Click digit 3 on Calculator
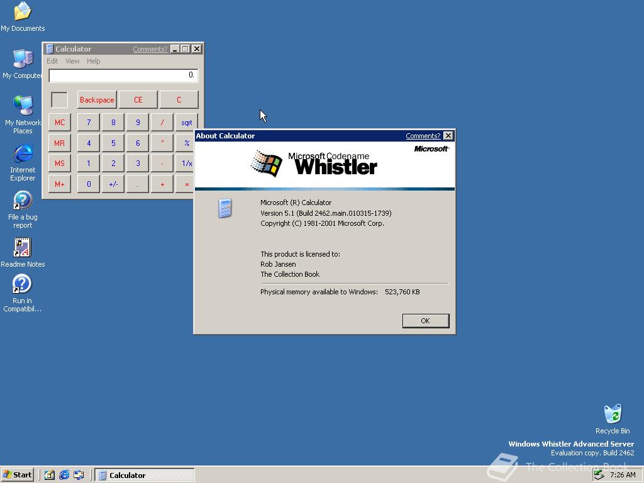Viewport: 644px width, 483px height. coord(138,163)
